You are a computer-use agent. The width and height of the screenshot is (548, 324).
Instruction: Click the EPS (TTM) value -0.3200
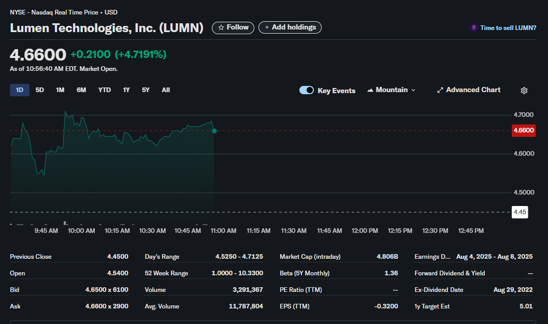tap(386, 306)
